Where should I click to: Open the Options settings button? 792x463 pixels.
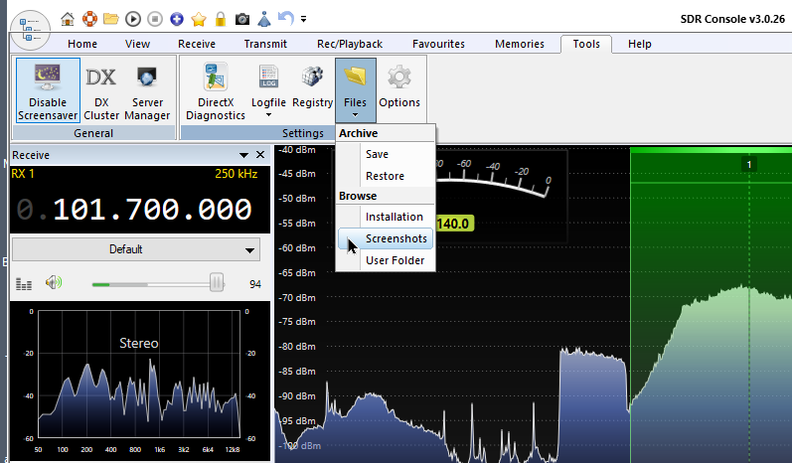399,89
